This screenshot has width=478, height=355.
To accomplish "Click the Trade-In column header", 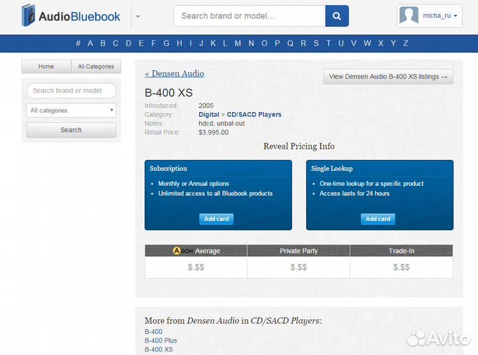I will click(x=402, y=251).
